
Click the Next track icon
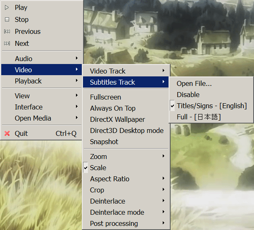(7, 43)
